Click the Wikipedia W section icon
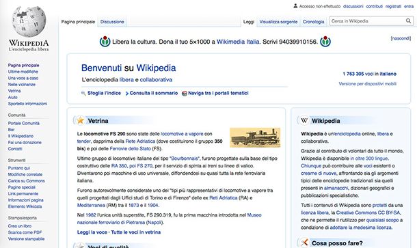417x248 pixels. 304,120
